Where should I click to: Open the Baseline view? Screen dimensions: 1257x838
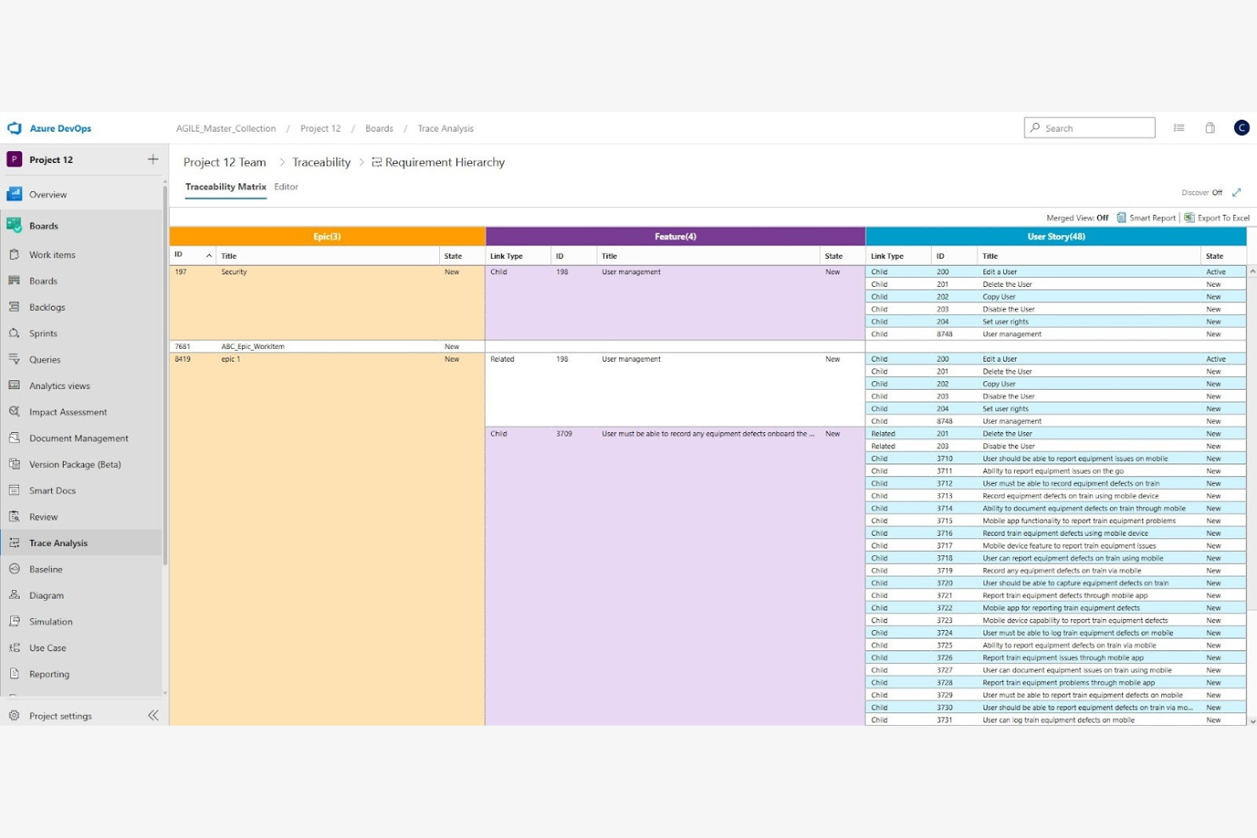pos(44,569)
